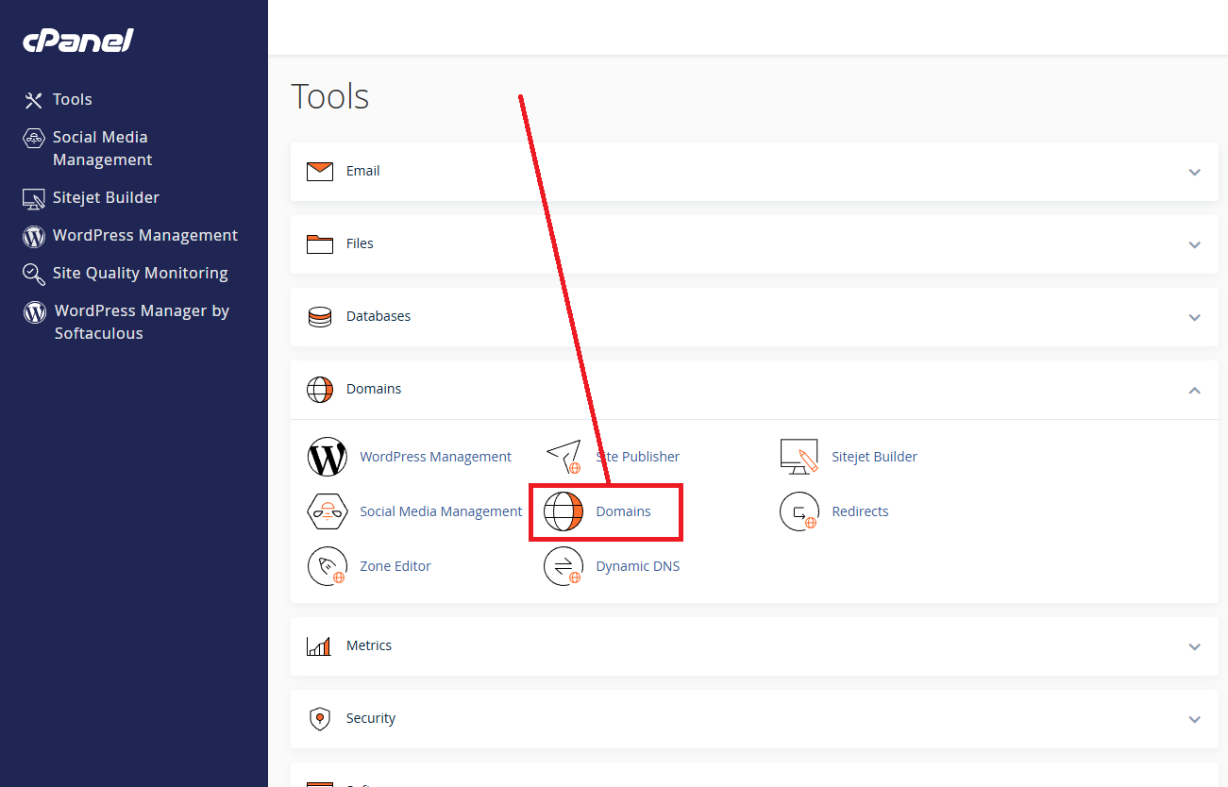The width and height of the screenshot is (1228, 787).
Task: Open the WordPress Management link in Domains section
Action: point(435,457)
